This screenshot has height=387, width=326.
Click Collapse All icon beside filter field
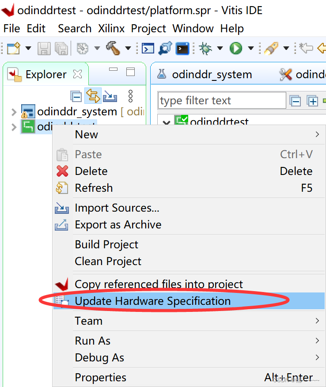click(295, 101)
